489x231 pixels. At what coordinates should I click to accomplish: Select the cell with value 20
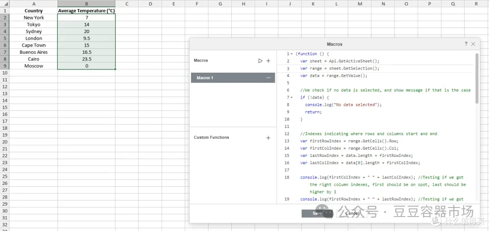(x=86, y=31)
